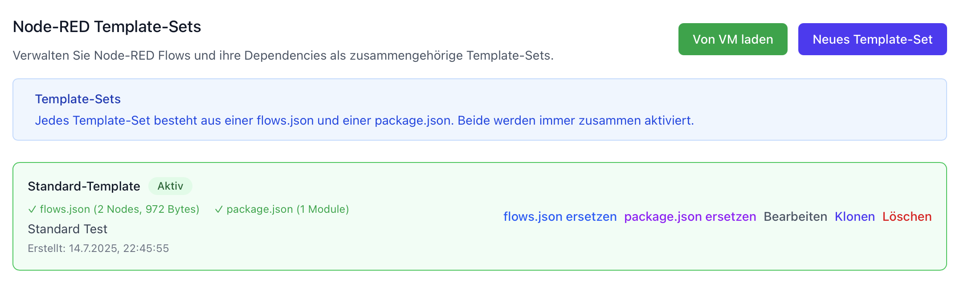Select the Bearbeiten action for Standard-Template

click(795, 217)
